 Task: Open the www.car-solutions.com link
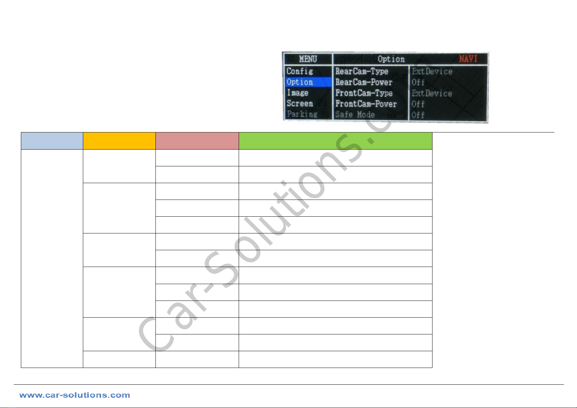[x=75, y=395]
